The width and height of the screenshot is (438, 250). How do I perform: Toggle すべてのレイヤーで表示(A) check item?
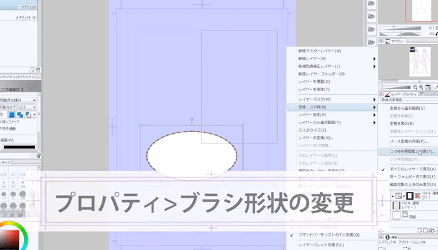413,169
